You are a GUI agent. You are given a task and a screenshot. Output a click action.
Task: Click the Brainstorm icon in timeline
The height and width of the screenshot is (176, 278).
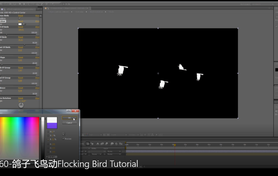click(x=112, y=144)
